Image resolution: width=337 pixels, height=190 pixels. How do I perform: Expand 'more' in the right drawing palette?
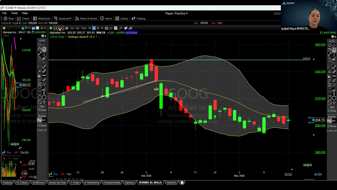332,41
